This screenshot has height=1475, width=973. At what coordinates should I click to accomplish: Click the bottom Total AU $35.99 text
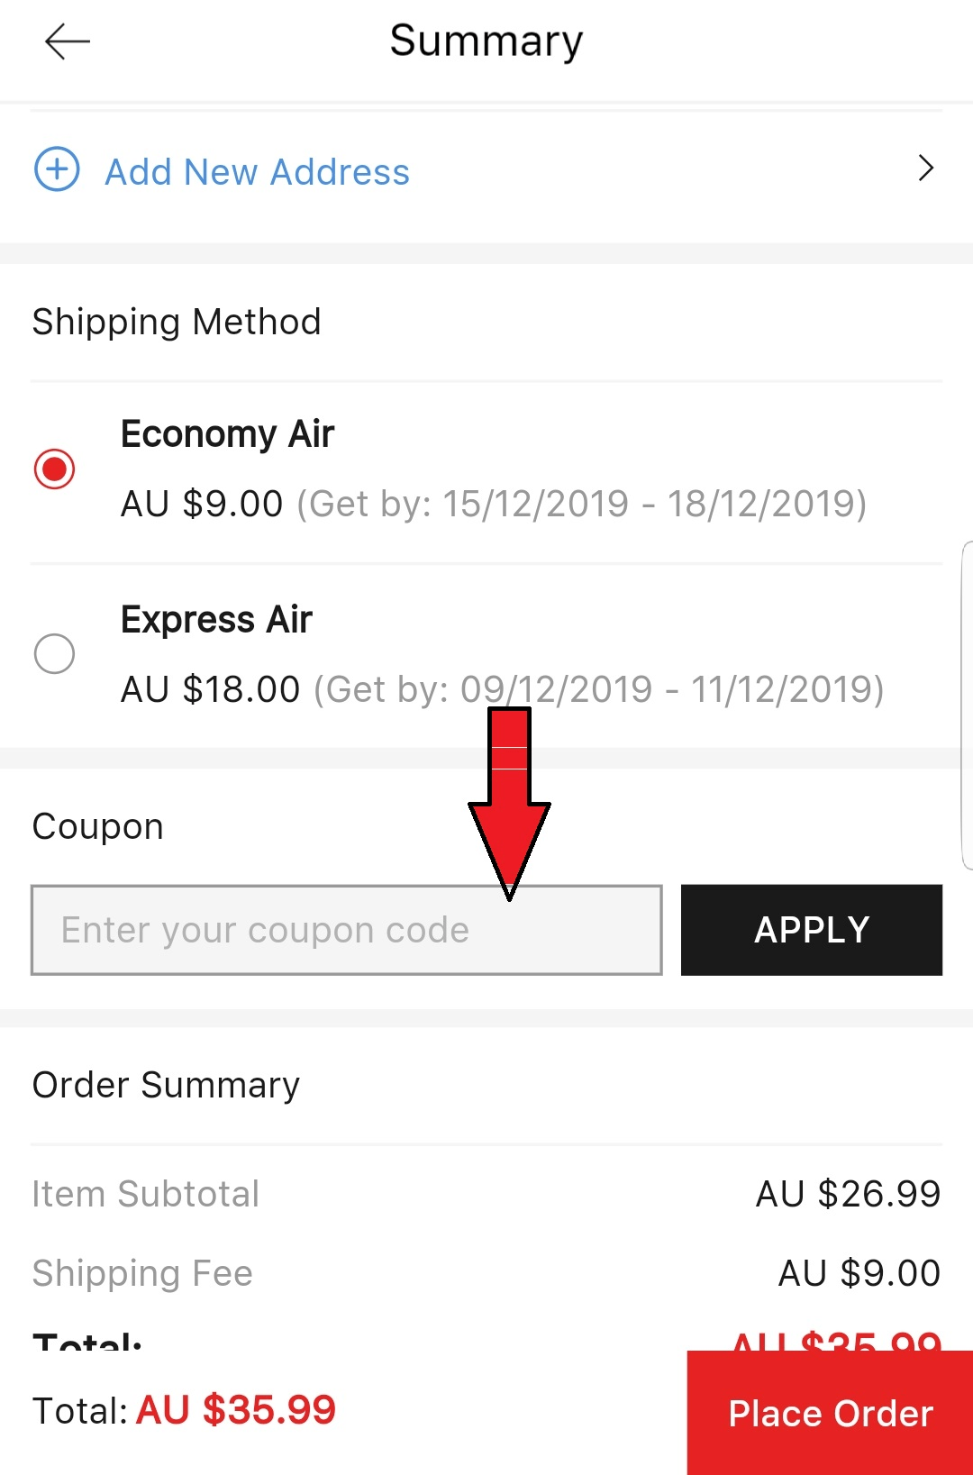[x=184, y=1410]
